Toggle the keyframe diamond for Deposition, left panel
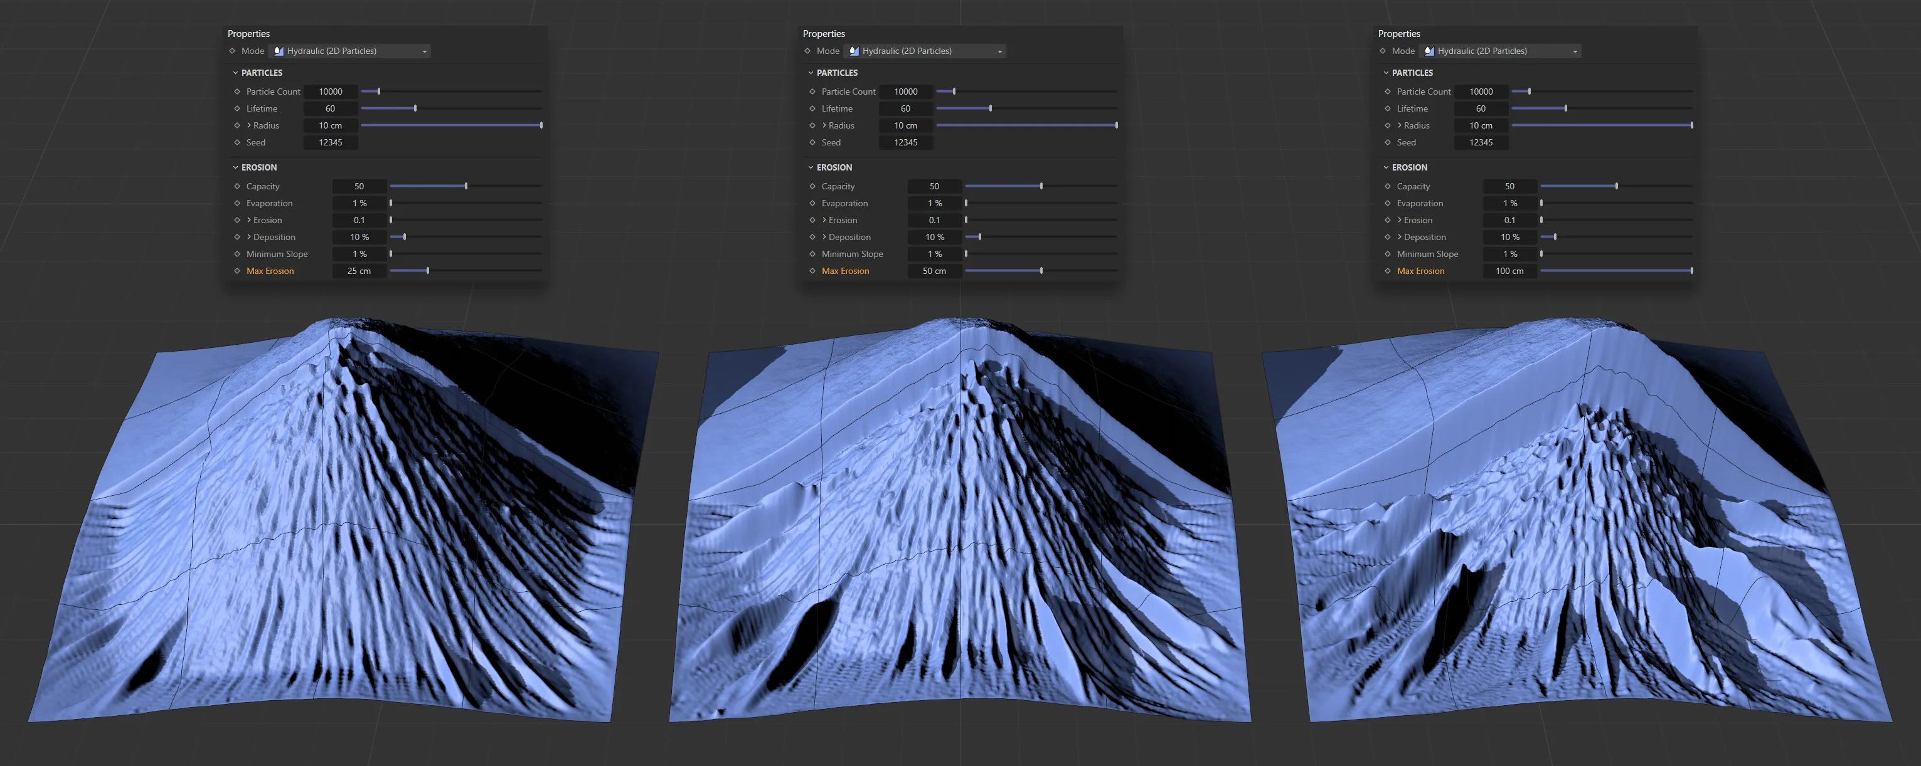The image size is (1921, 766). click(237, 236)
